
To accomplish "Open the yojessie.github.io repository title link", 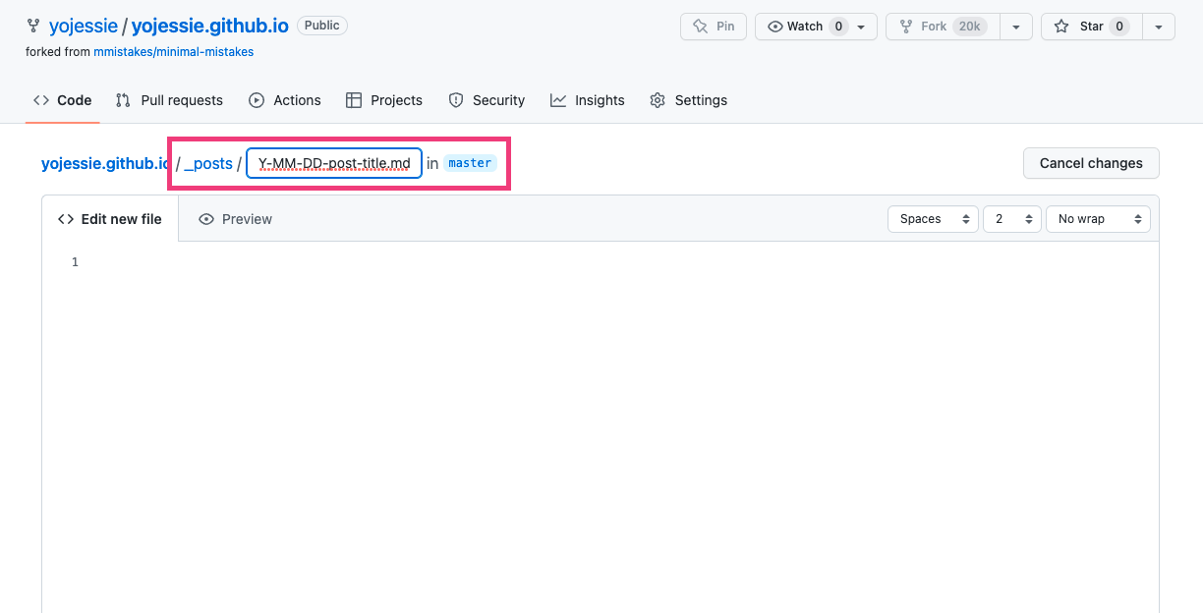I will point(210,27).
